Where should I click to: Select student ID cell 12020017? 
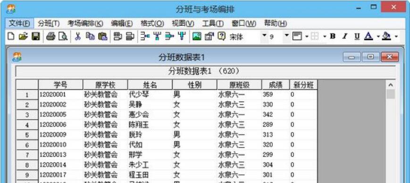[x=61, y=175]
